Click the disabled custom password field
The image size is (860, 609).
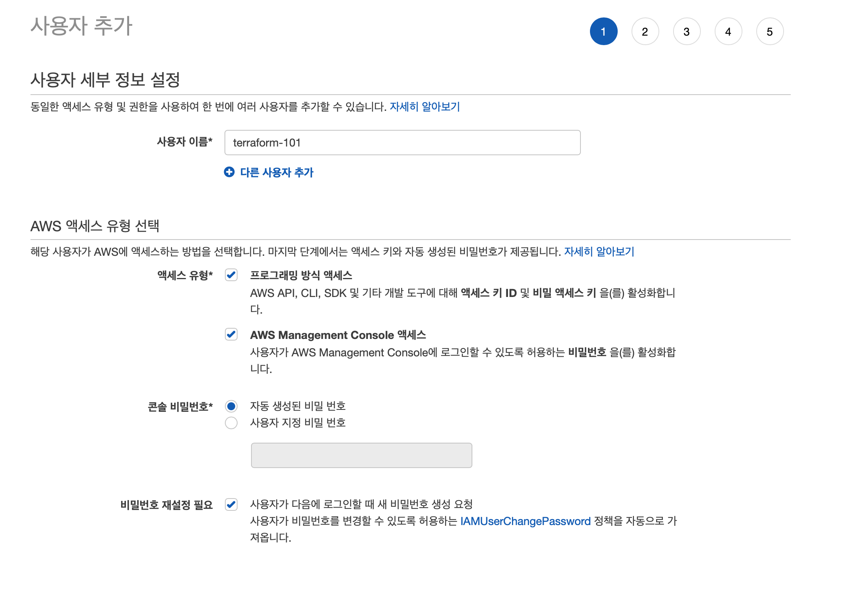click(x=361, y=455)
